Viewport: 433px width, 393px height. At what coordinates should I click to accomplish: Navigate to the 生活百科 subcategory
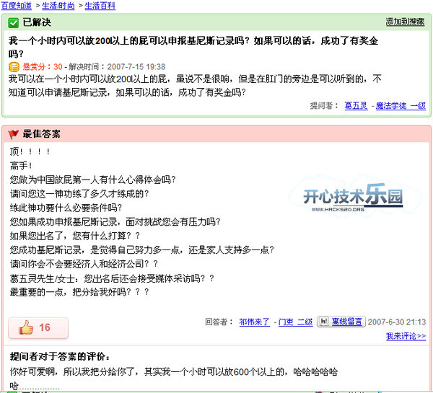[x=100, y=5]
